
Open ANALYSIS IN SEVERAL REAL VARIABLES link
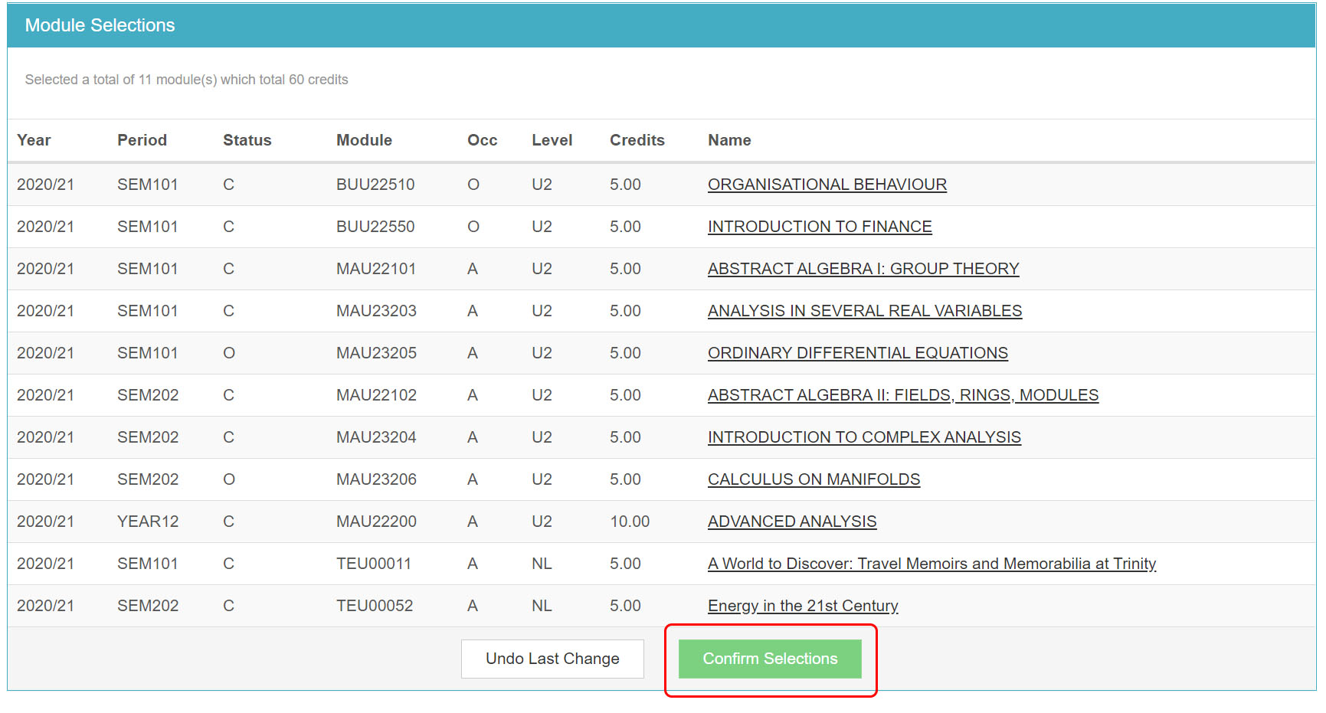865,311
